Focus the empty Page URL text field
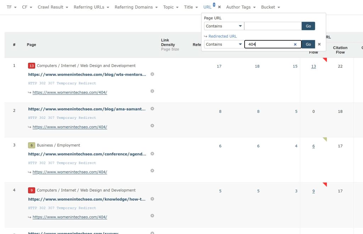 (273, 26)
